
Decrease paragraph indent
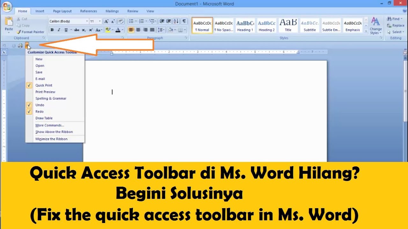coord(162,21)
